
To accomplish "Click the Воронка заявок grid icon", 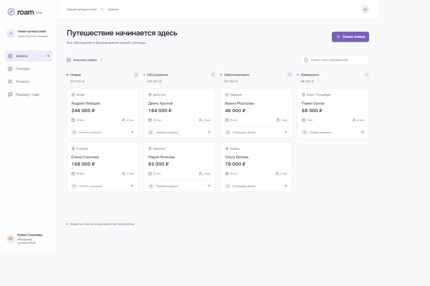I will point(69,60).
